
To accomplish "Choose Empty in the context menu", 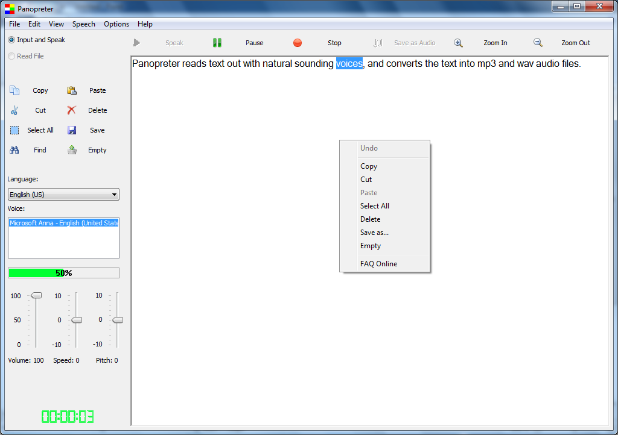I will [384, 246].
